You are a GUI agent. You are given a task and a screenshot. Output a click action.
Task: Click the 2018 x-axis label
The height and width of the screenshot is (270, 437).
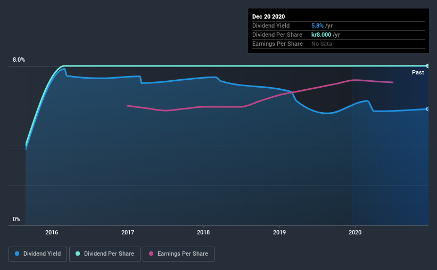tap(203, 232)
